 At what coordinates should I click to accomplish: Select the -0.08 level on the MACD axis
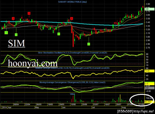(x=148, y=91)
